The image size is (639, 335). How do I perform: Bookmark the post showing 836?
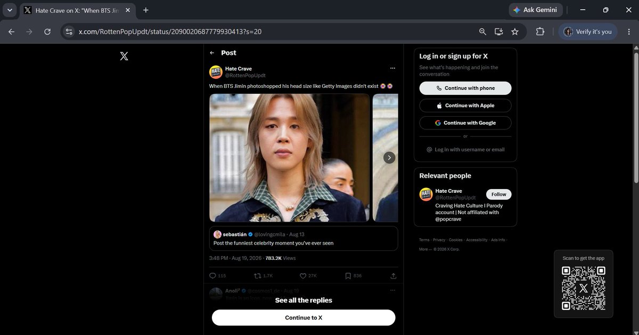(x=348, y=276)
